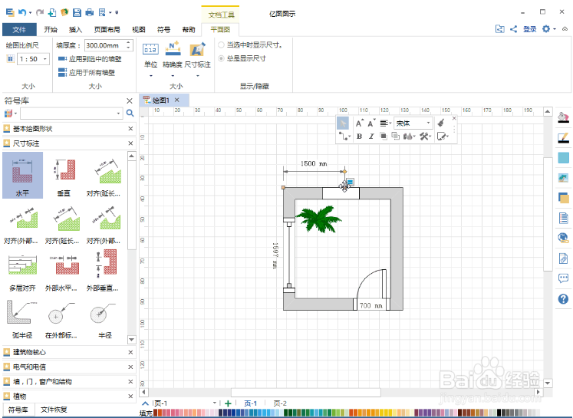Open the 开始 ribbon tab
Screen dimensions: 573x418
(51, 30)
